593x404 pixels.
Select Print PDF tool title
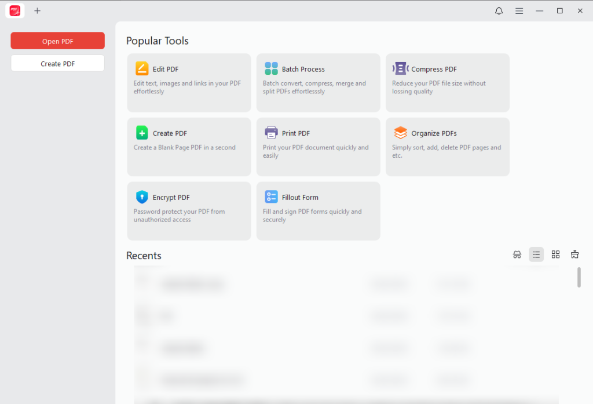coord(296,133)
